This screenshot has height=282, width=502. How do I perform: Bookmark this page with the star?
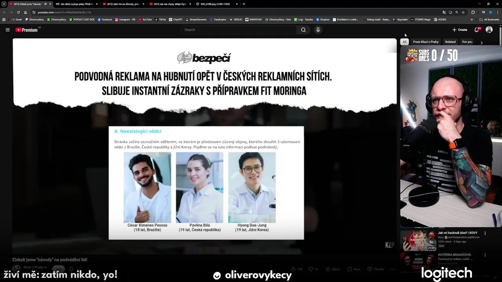[x=463, y=12]
